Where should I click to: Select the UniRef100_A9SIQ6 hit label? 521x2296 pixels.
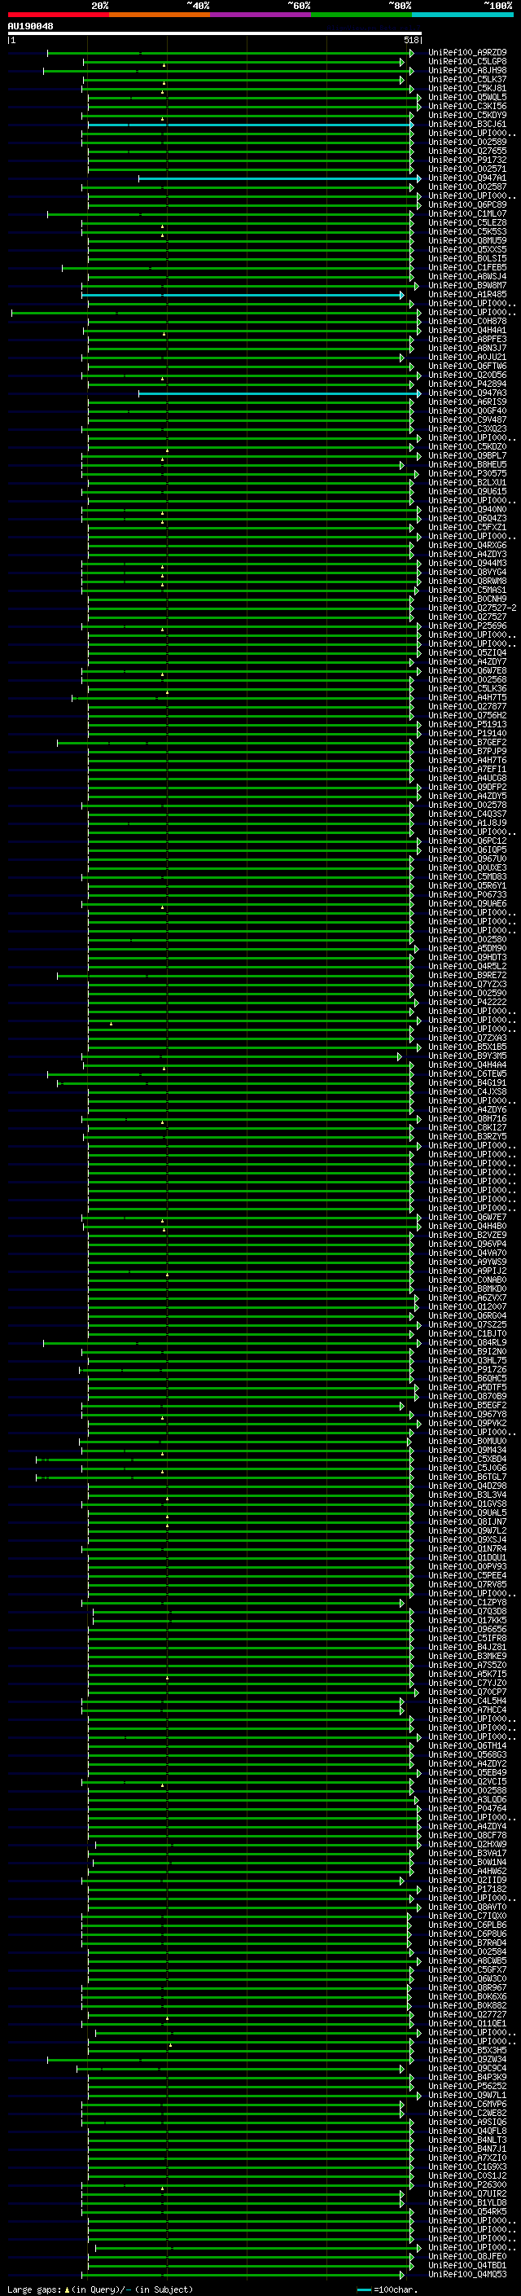pos(467,2123)
